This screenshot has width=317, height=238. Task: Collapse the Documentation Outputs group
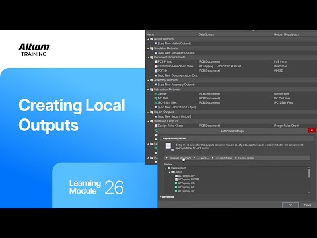[x=148, y=58]
